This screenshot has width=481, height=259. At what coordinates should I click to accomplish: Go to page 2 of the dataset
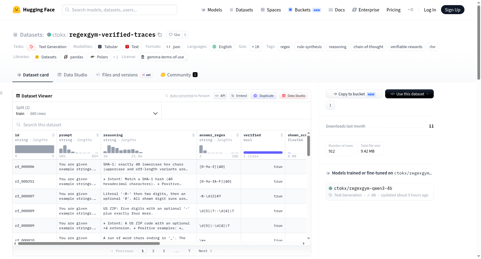pos(153,251)
